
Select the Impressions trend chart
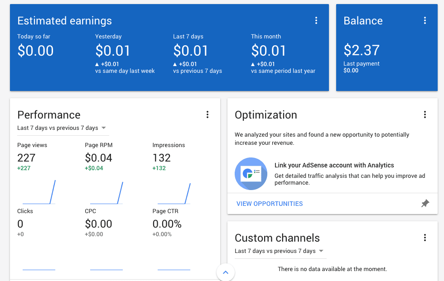click(x=174, y=192)
